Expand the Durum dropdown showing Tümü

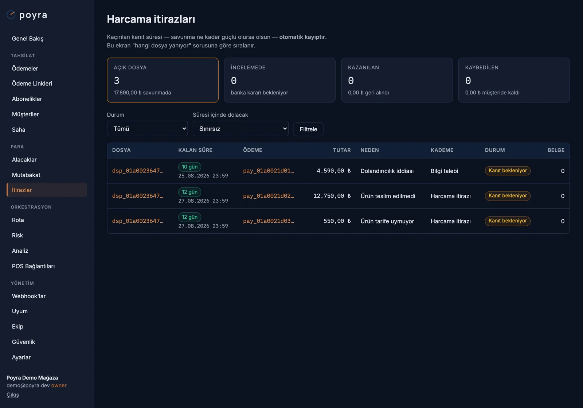pos(147,129)
